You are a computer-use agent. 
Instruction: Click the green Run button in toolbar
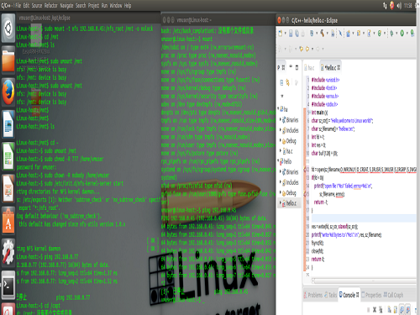(402, 34)
